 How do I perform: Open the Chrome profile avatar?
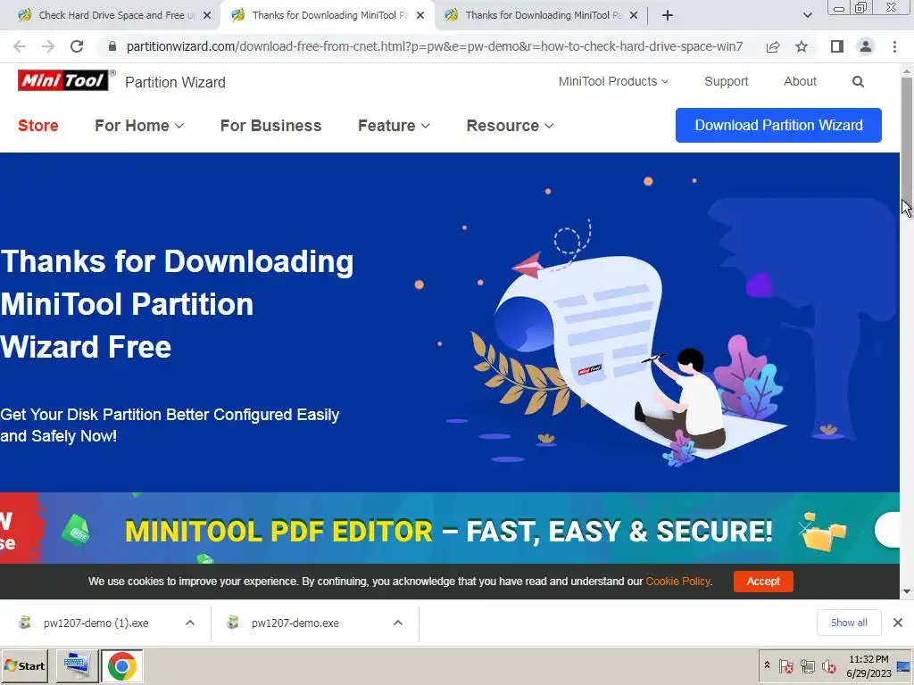tap(866, 46)
